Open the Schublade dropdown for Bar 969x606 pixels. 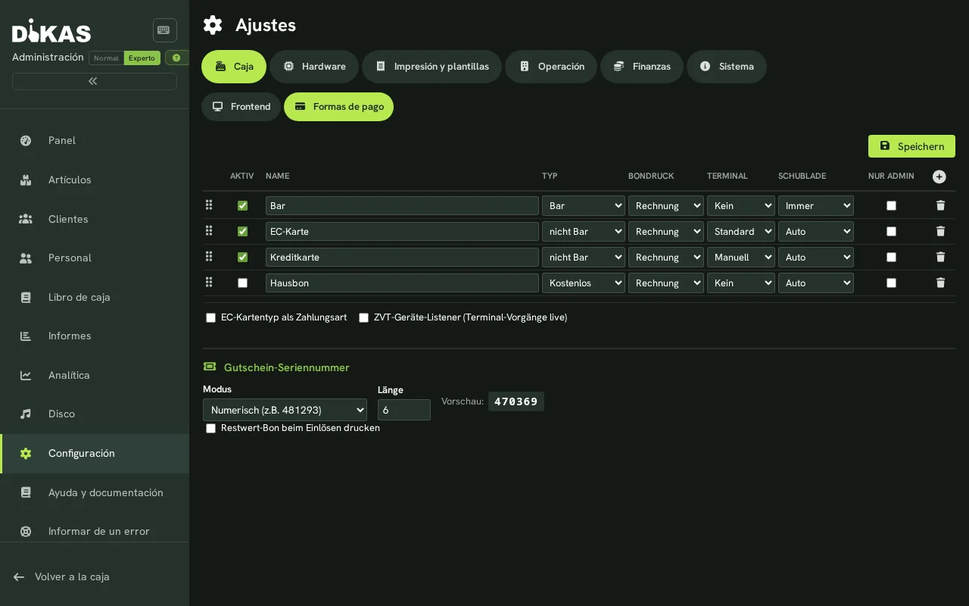point(816,205)
